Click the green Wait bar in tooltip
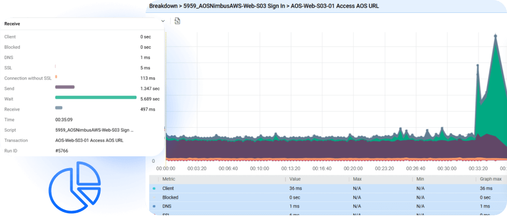Viewport: 507px width, 217px height. coord(96,97)
